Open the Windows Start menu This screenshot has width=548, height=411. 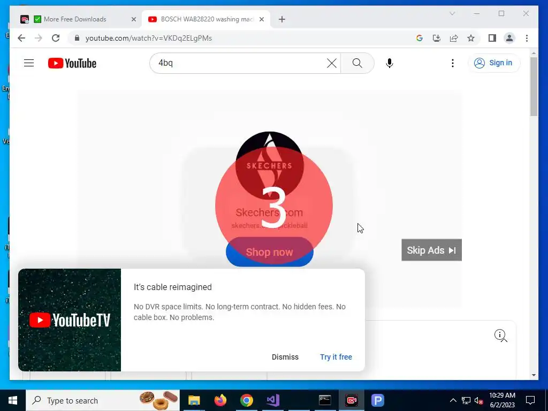click(13, 400)
